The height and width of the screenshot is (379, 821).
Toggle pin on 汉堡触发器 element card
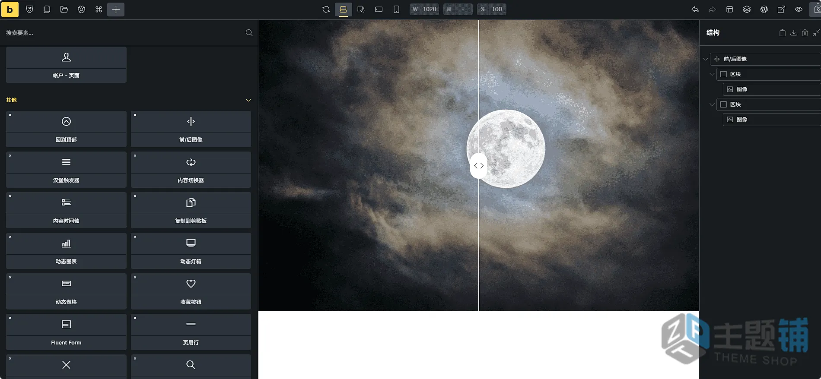pos(10,156)
